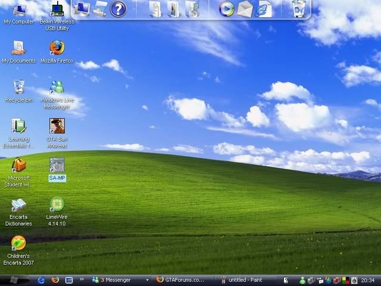Open the recycle bin in the top dock
The height and width of the screenshot is (286, 381).
point(299,9)
